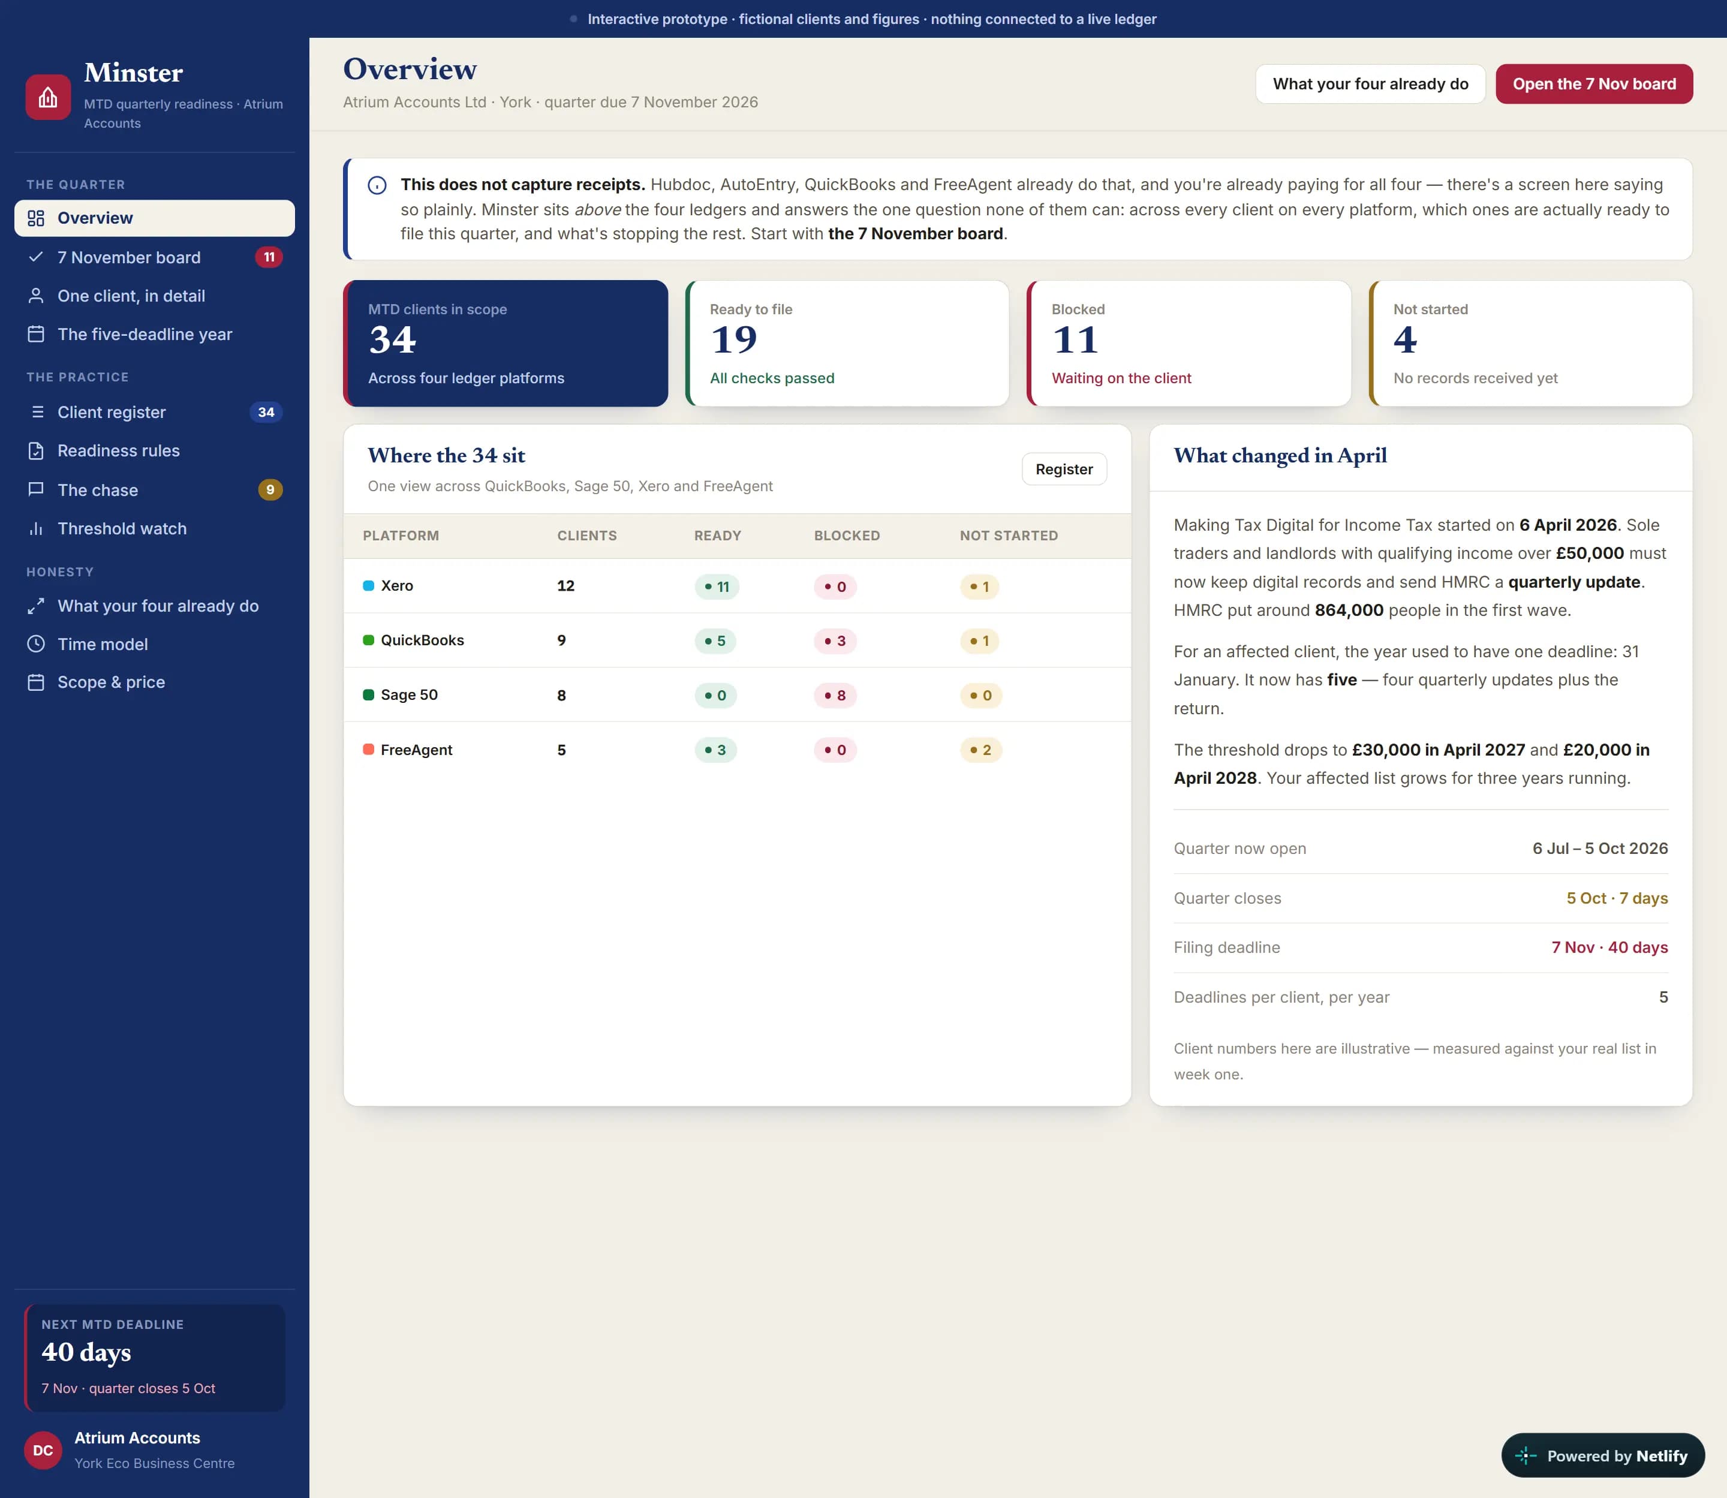The width and height of the screenshot is (1727, 1498).
Task: Click the info circle icon in the banner
Action: point(377,185)
